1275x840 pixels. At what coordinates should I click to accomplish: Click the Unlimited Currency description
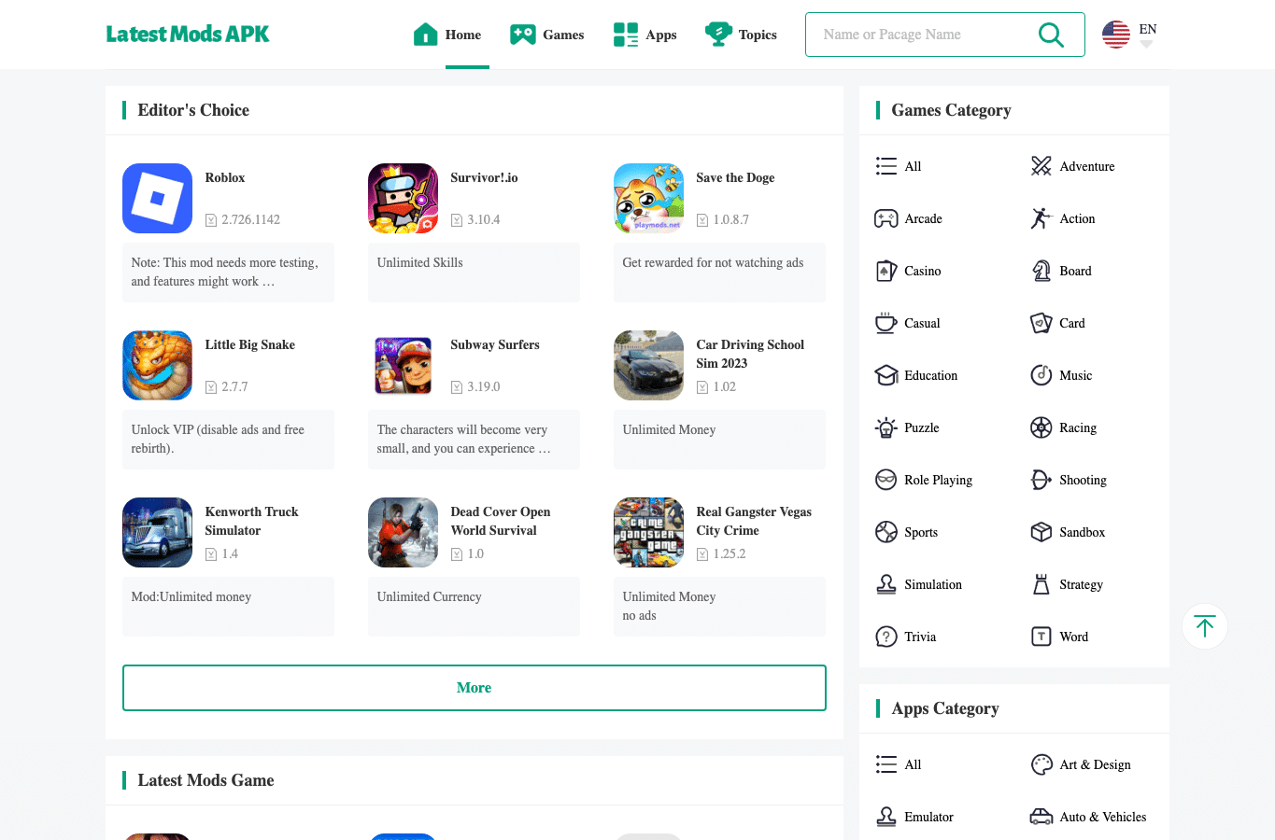pos(429,596)
